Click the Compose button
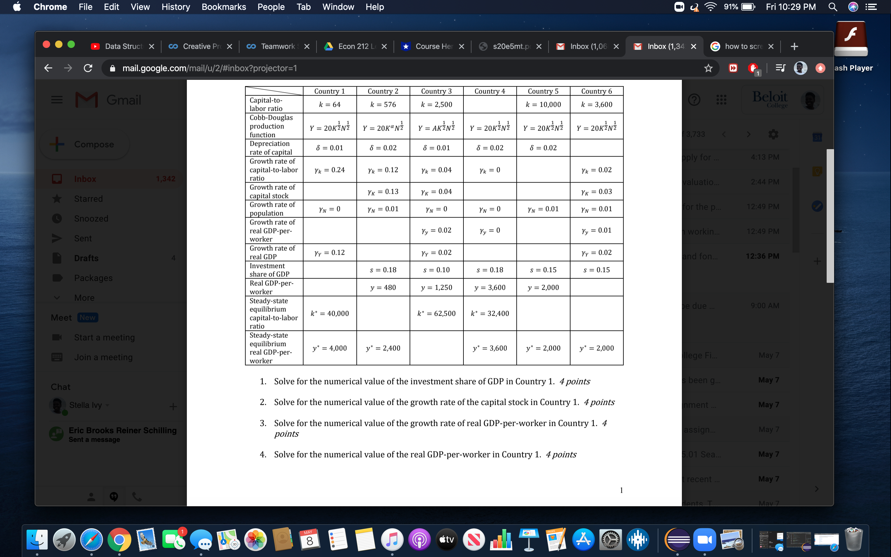This screenshot has height=557, width=891. click(84, 144)
